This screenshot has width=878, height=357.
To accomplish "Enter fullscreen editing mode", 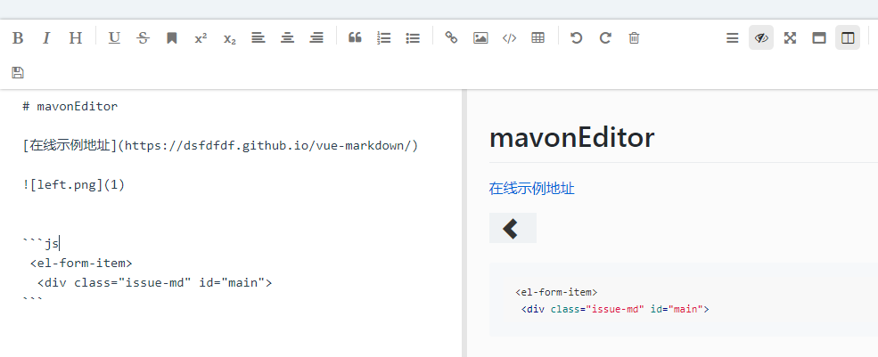I will point(790,38).
